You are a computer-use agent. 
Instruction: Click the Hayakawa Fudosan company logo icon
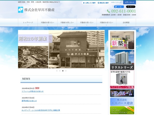click(21, 10)
